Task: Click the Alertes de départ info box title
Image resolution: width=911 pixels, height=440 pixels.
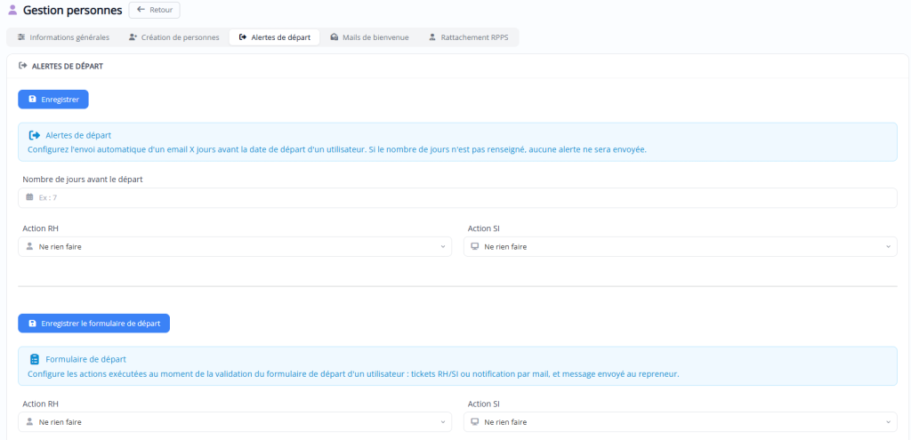Action: pos(78,135)
